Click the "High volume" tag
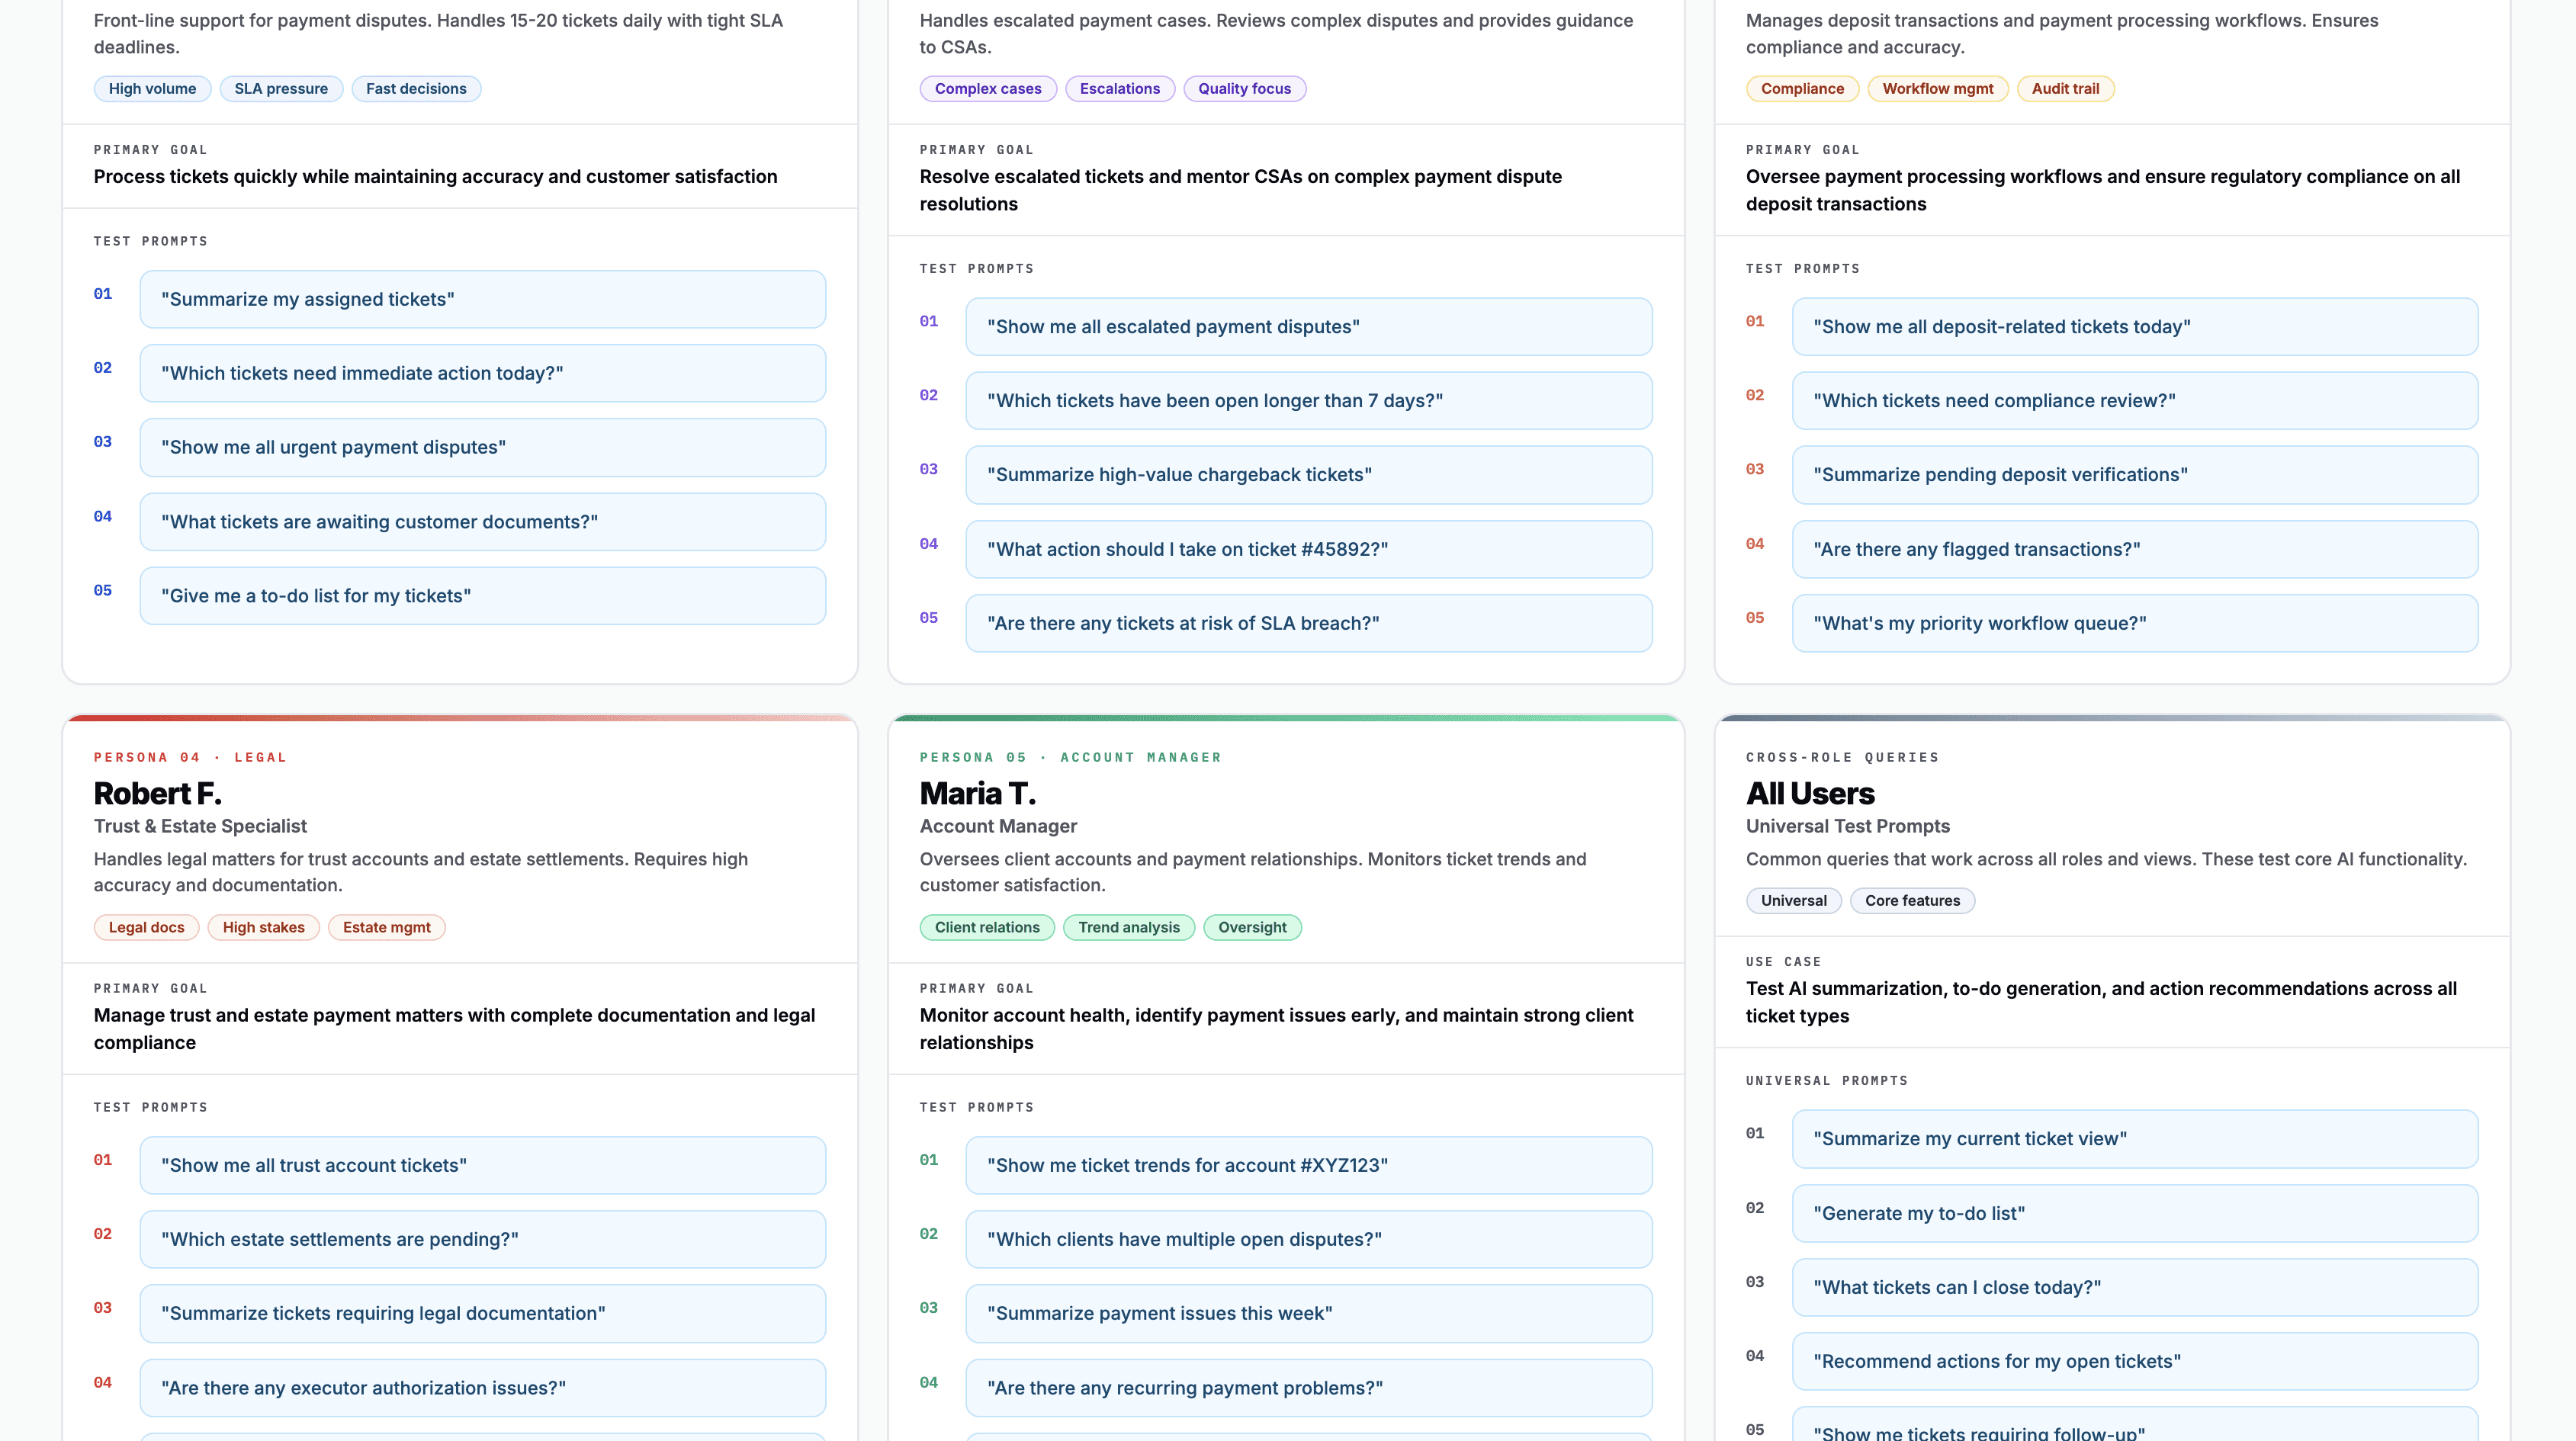The width and height of the screenshot is (2576, 1441). (x=152, y=89)
